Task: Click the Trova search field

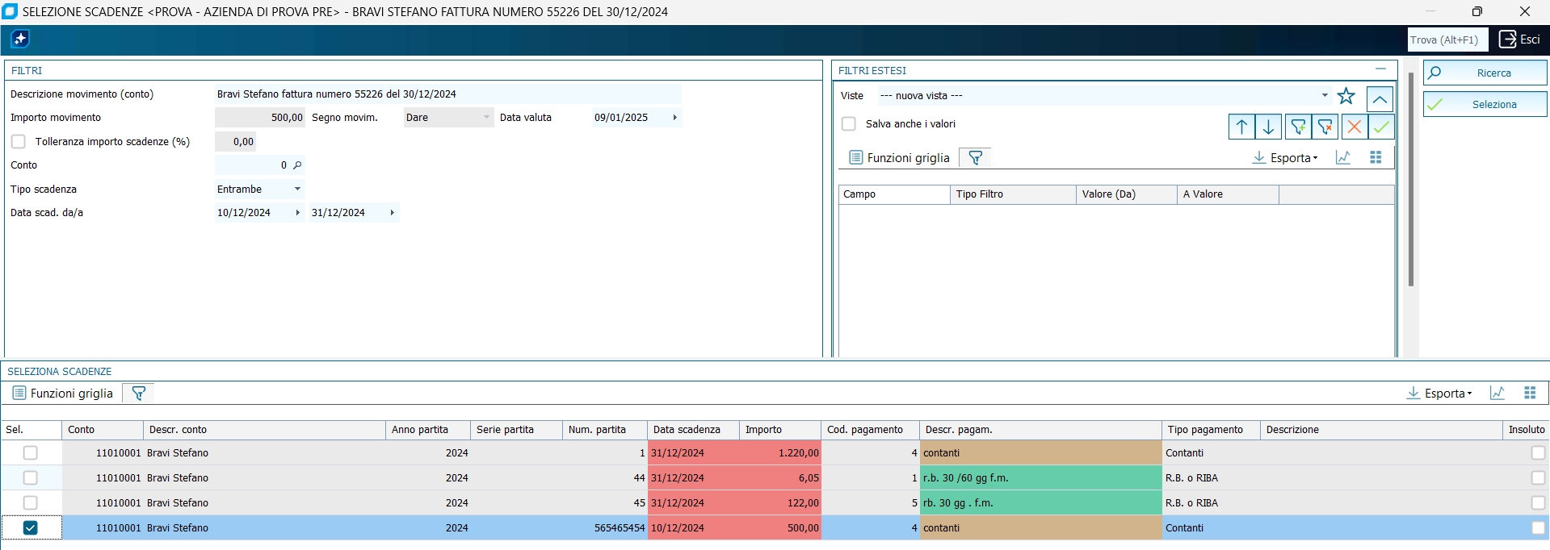Action: coord(1447,40)
